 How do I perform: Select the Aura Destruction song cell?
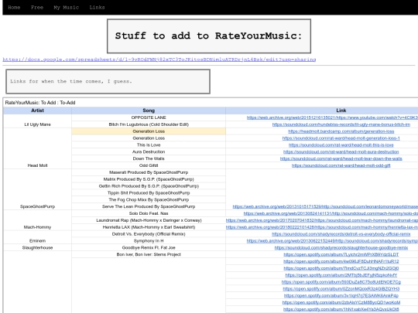149,151
